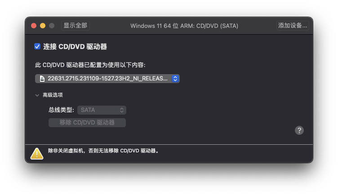The width and height of the screenshot is (338, 196).
Task: Click the yellow warning triangle icon
Action: pyautogui.click(x=37, y=154)
